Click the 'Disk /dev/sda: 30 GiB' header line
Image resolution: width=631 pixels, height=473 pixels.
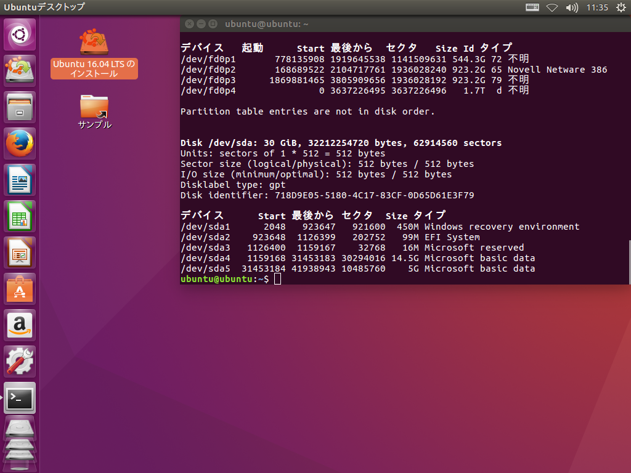point(341,143)
